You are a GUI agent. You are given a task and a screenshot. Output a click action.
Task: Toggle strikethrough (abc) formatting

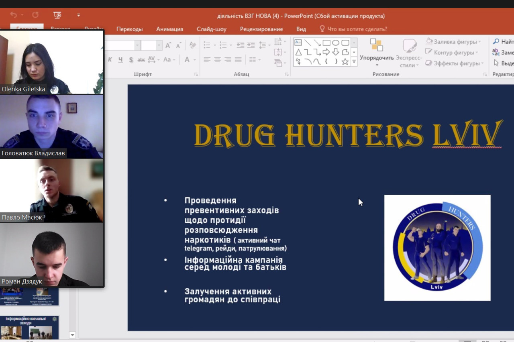[141, 59]
